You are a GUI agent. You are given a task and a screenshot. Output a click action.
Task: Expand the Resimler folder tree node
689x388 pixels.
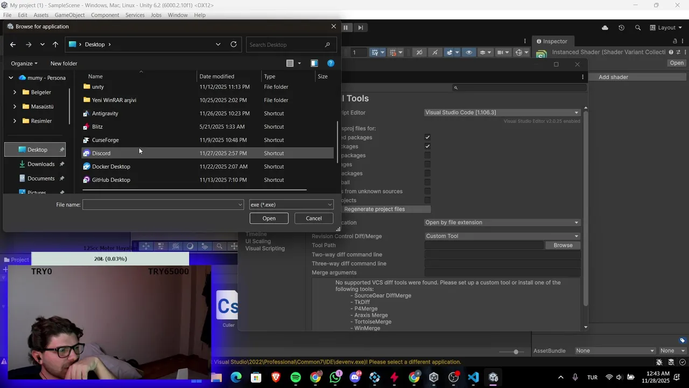(x=15, y=121)
